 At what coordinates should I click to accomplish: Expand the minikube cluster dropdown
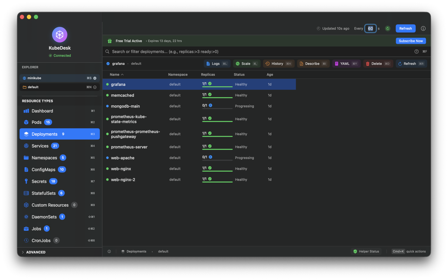95,78
